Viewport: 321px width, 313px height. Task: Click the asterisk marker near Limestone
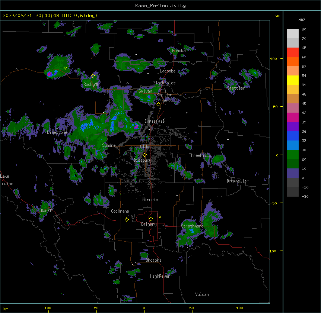pyautogui.click(x=57, y=129)
